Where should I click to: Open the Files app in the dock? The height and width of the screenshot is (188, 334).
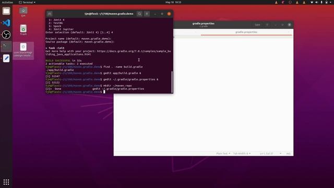click(x=6, y=11)
